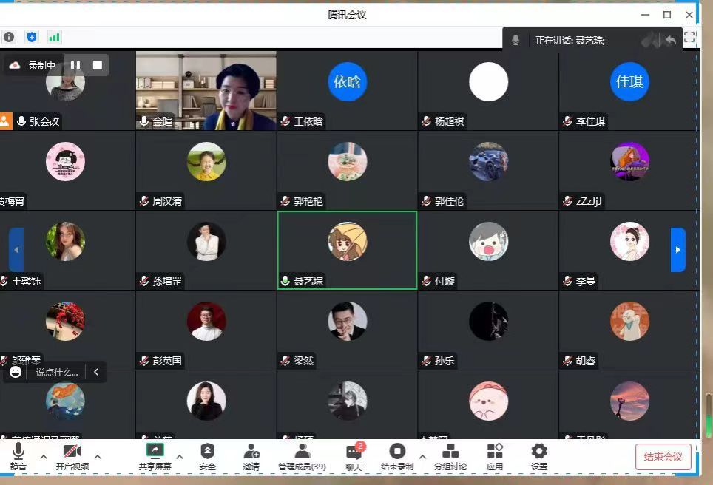Click the 邀请 invite icon
713x485 pixels.
(x=251, y=456)
